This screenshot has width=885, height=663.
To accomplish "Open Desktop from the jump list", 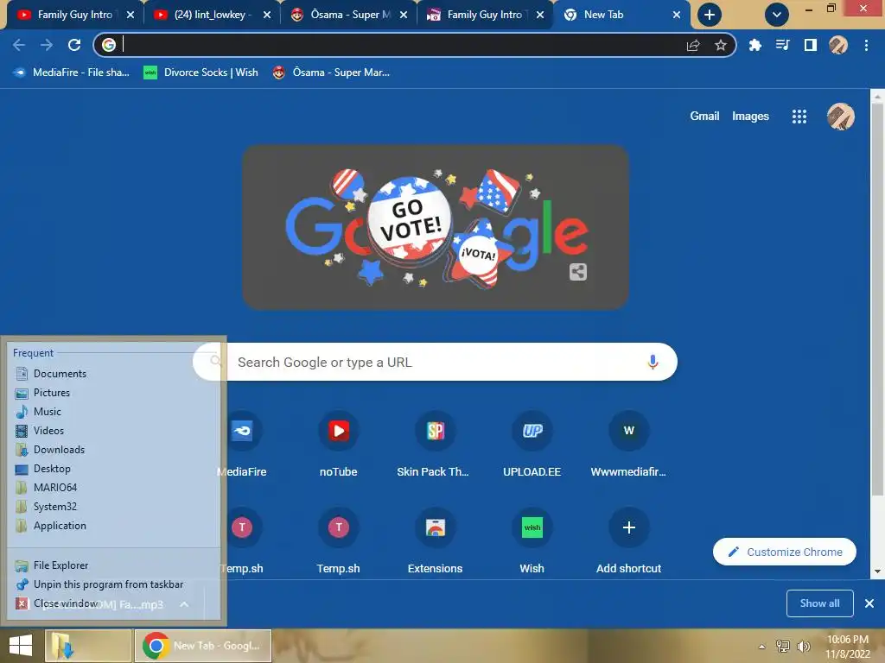I will click(113, 469).
